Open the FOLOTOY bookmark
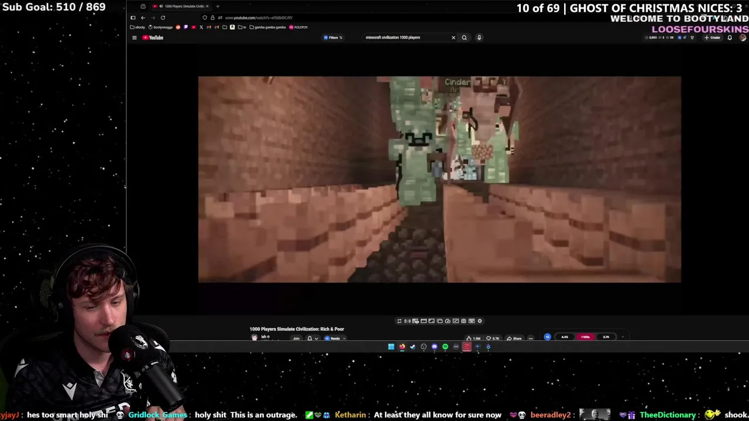The image size is (749, 421). click(298, 27)
